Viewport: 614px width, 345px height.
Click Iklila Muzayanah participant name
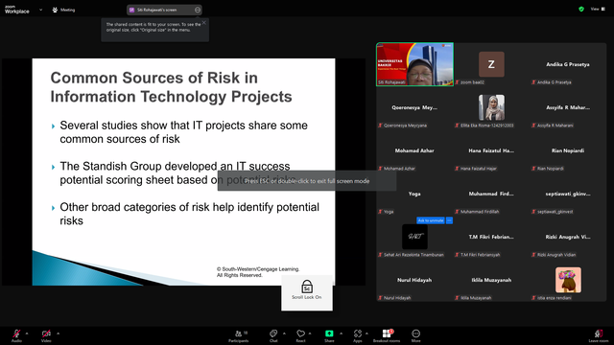491,280
